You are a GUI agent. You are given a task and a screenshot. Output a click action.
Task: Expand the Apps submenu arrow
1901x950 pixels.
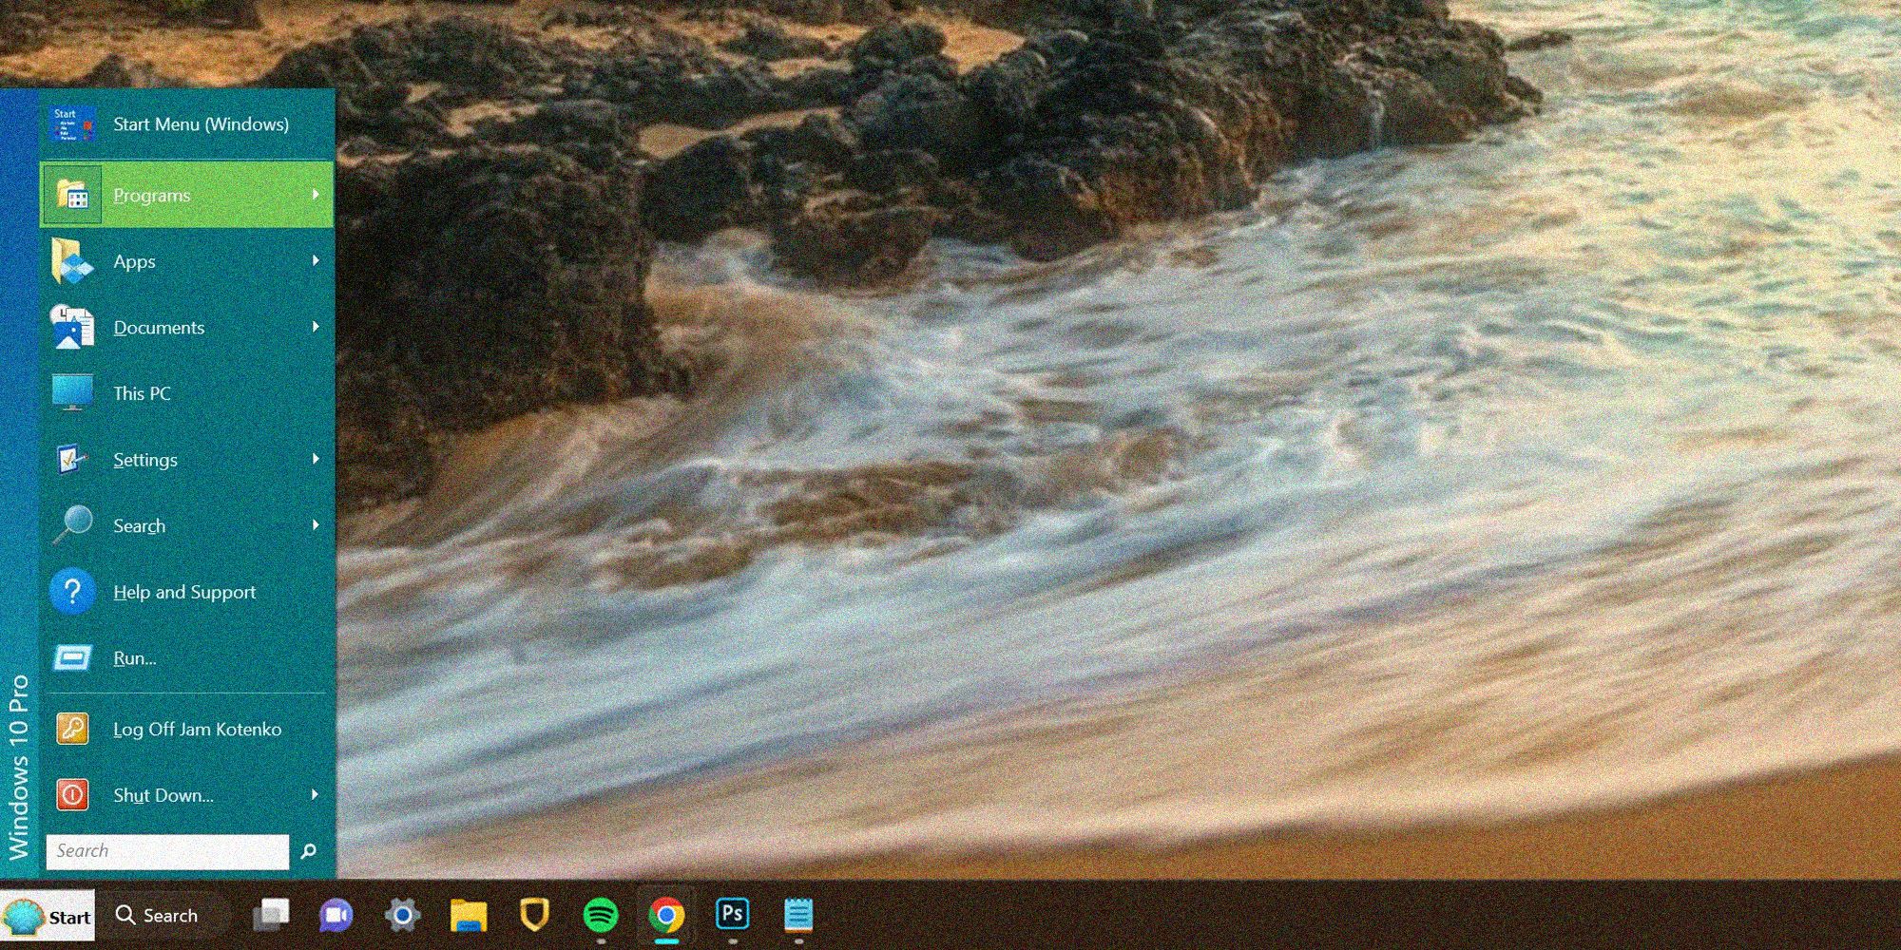[316, 260]
